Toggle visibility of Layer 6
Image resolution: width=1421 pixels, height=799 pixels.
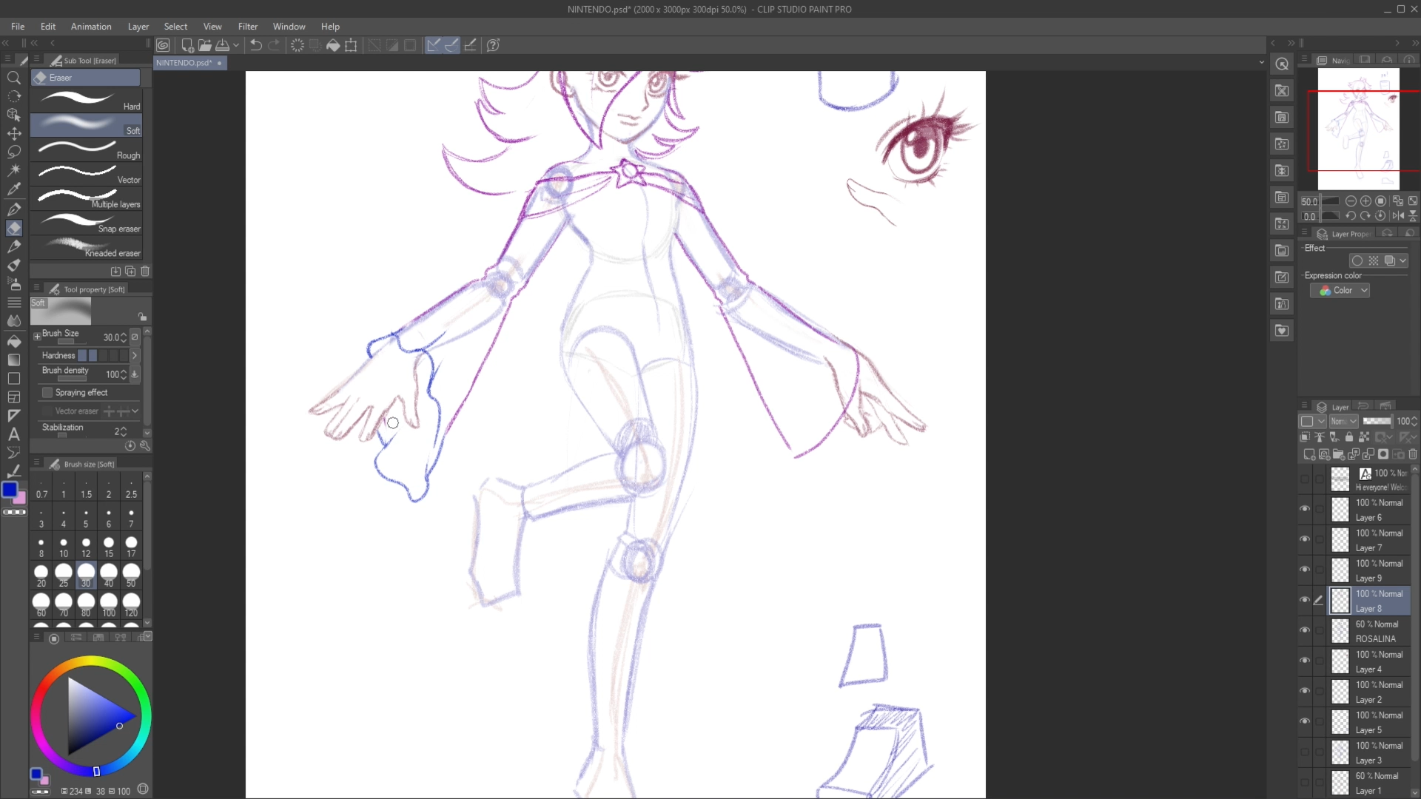tap(1305, 509)
